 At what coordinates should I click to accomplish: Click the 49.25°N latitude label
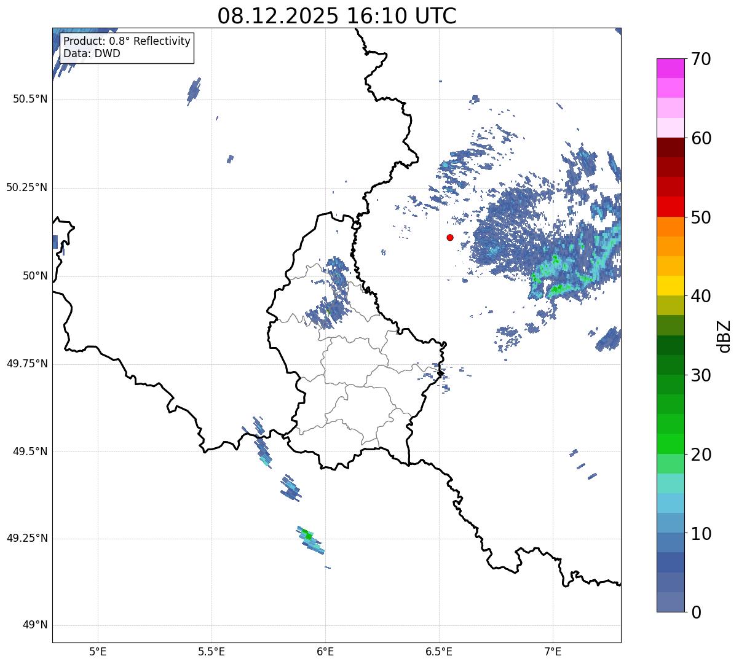26,538
